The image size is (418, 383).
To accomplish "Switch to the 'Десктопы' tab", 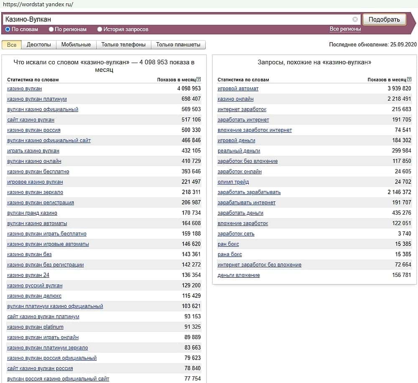I will click(x=38, y=45).
